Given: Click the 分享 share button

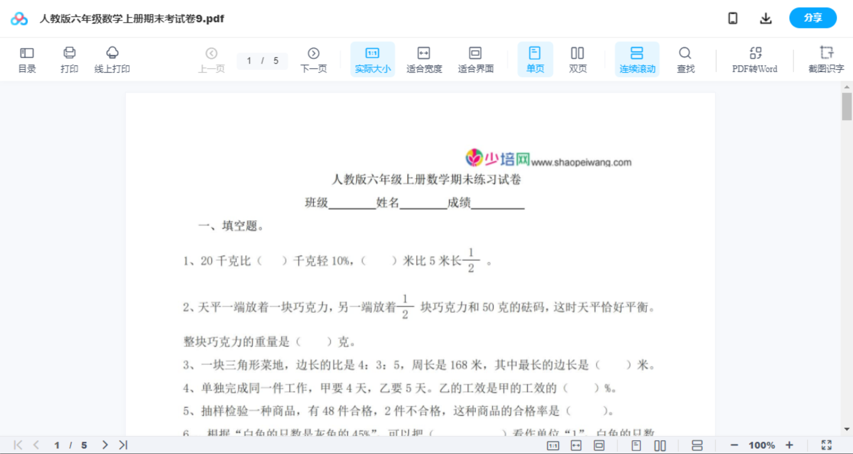Looking at the screenshot, I should coord(812,18).
